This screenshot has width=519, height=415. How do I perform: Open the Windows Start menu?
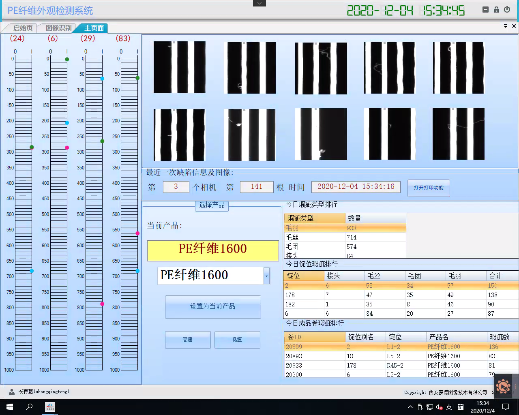(9, 406)
